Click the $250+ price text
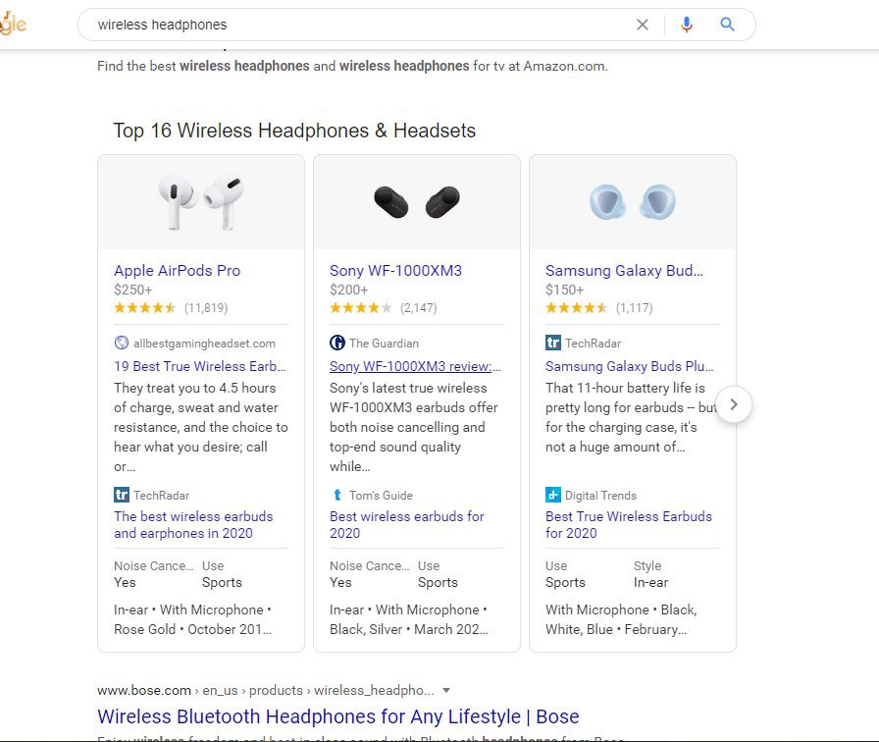The width and height of the screenshot is (879, 742). (x=132, y=290)
